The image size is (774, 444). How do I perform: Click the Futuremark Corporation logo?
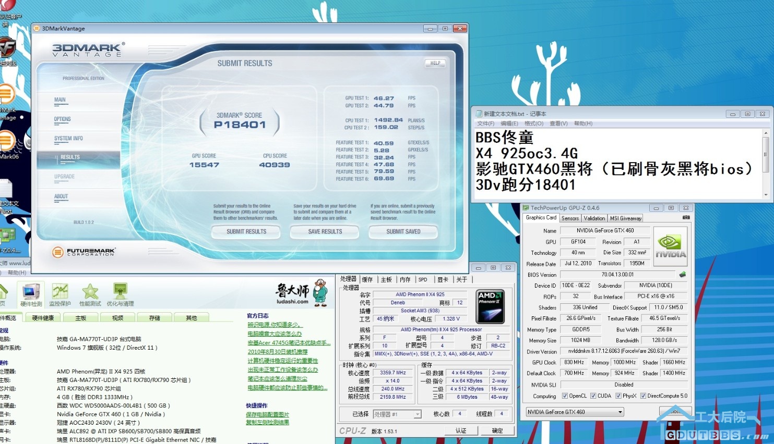pos(84,252)
